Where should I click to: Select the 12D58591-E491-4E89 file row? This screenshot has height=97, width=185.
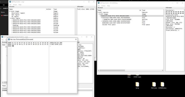(130, 21)
